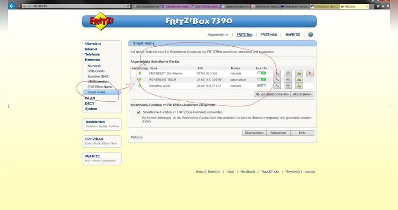
Task: Open timer schedule for Powerline-WOZI
Action: click(x=288, y=86)
